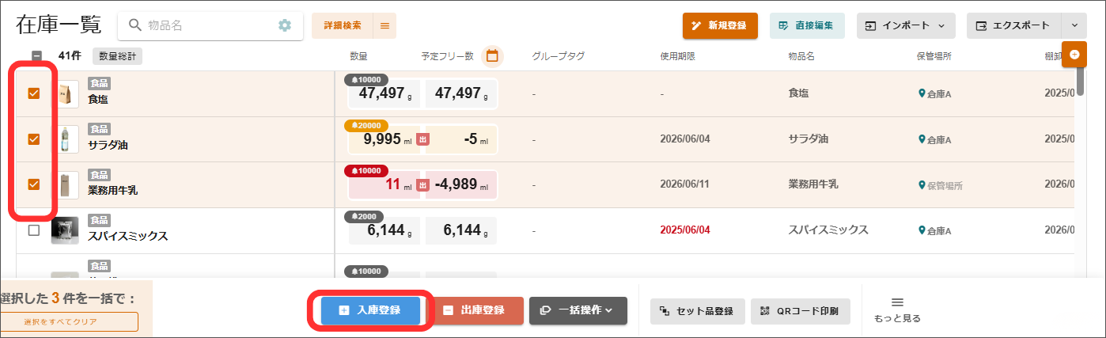Screen dimensions: 1106x338
Task: Add column with orange plus icon
Action: click(x=1074, y=55)
